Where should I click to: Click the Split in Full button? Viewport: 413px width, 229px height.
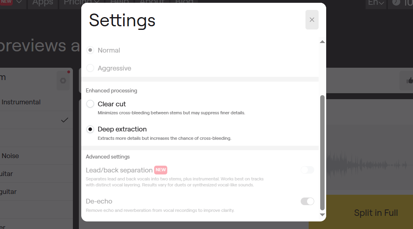click(376, 213)
